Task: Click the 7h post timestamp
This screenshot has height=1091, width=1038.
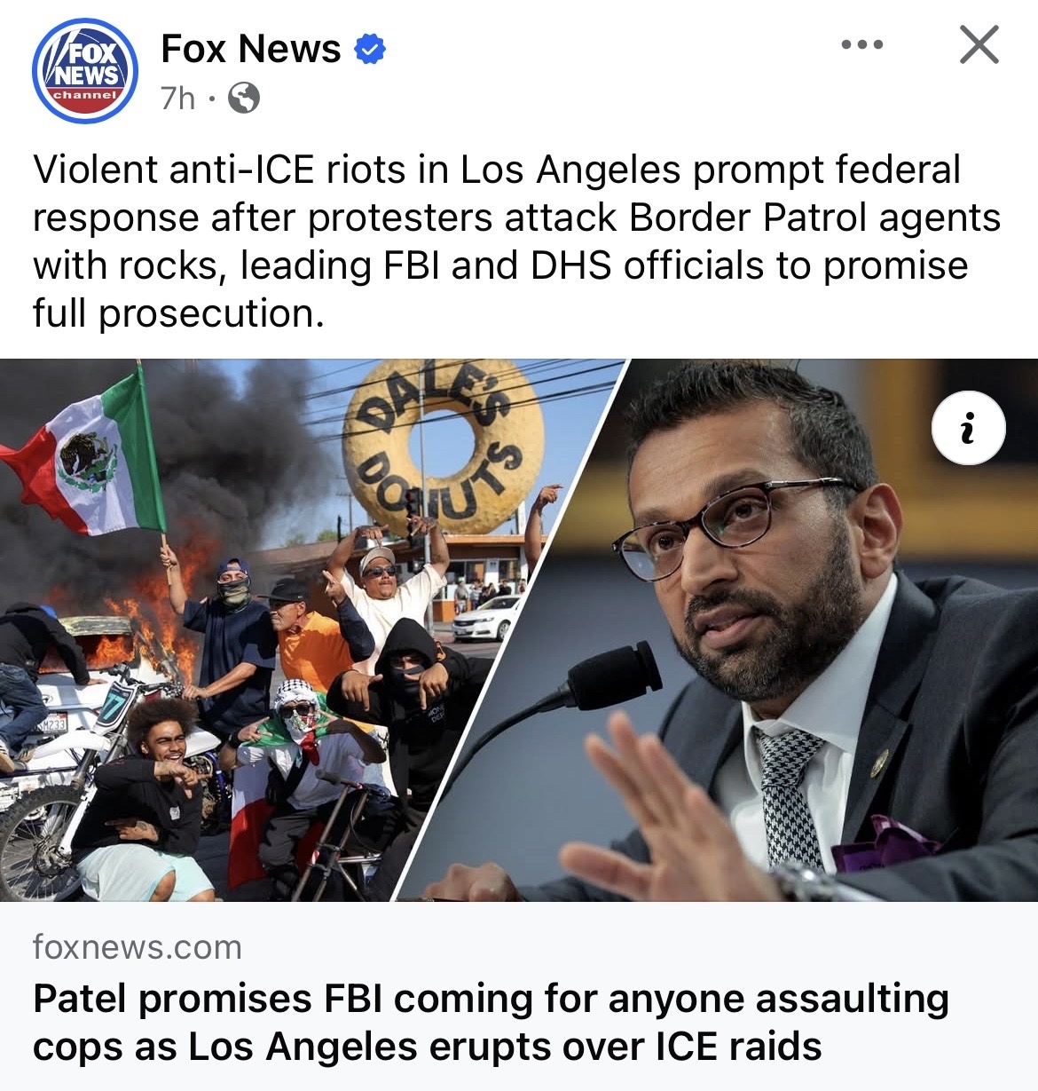Action: pos(177,98)
